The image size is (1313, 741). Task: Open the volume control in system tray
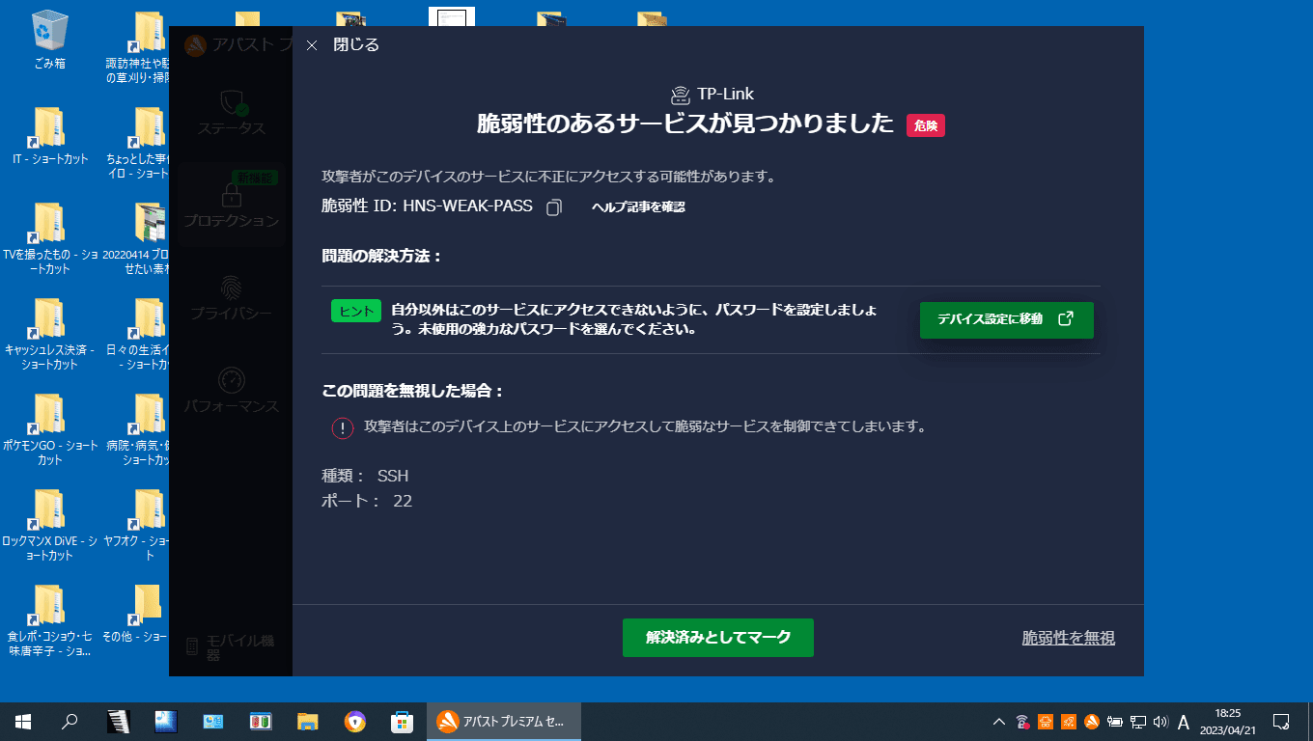click(1160, 721)
